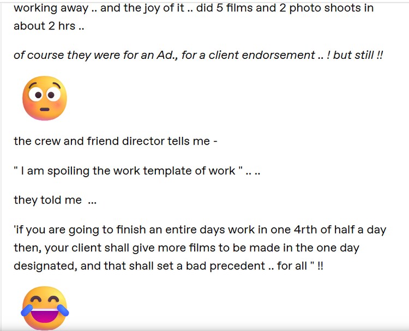Screen dimensions: 409x331
Task: Click the line beginning "'if you are going"
Action: point(200,230)
